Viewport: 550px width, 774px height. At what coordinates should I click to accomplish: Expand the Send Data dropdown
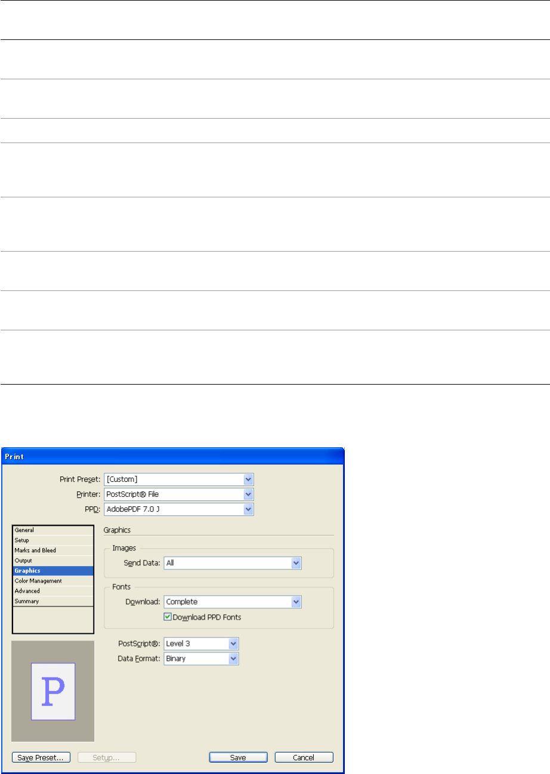point(233,562)
